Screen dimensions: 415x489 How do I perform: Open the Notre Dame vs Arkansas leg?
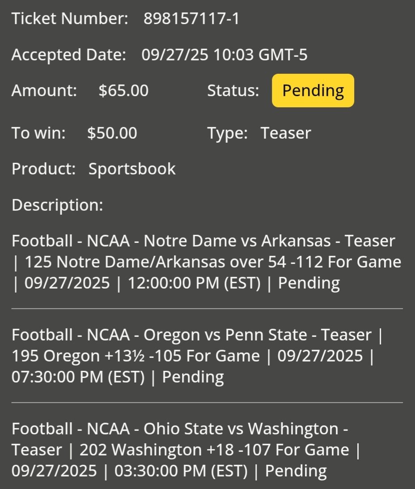tap(207, 262)
